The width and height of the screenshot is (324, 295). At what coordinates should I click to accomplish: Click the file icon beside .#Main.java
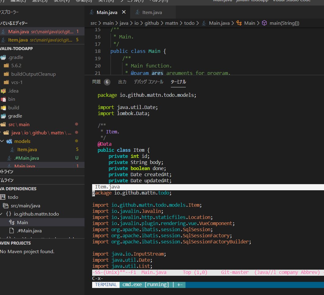(12, 231)
